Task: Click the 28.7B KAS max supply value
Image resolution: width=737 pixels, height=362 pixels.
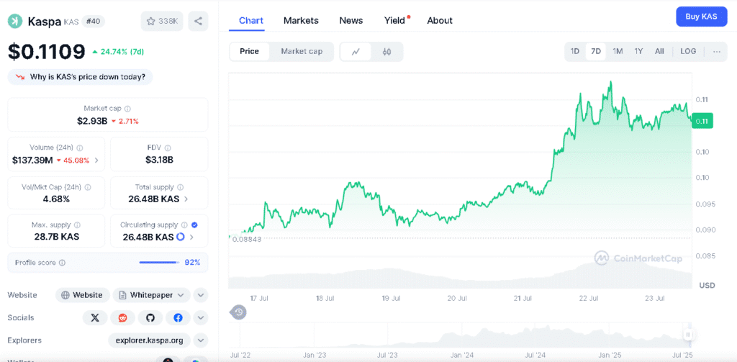Action: [56, 237]
